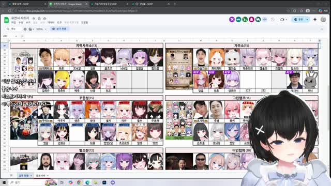
Task: Click the purple collaborator avatar
Action: click(232, 20)
